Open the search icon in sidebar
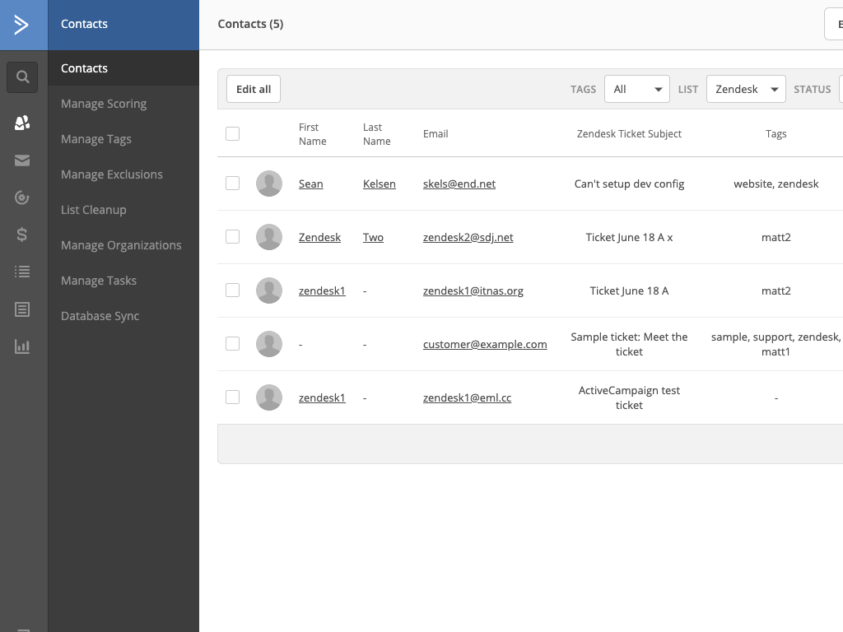843x632 pixels. click(23, 77)
